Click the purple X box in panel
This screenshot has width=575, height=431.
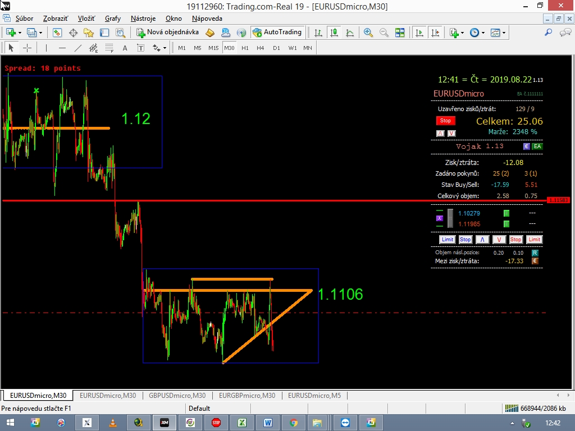click(440, 218)
